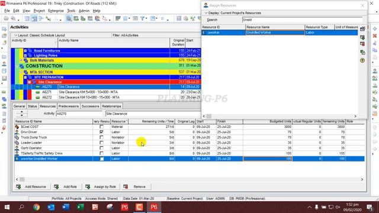Switch to the Status tab

[32, 106]
